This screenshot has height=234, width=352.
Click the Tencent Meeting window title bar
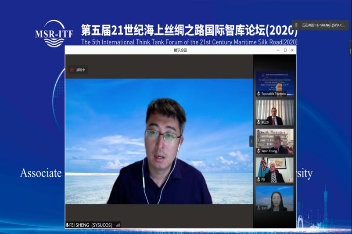click(176, 50)
